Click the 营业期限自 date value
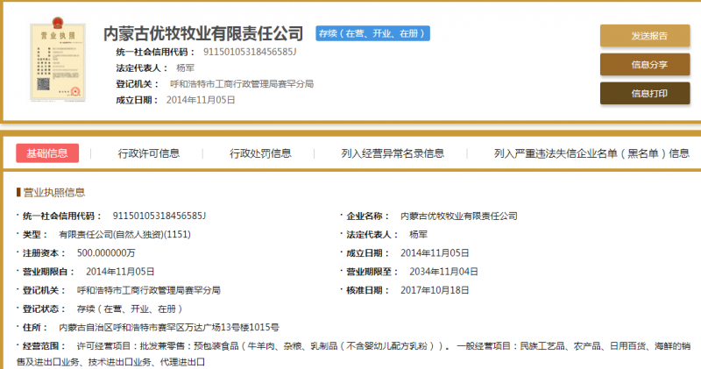Image resolution: width=701 pixels, height=369 pixels. click(120, 272)
